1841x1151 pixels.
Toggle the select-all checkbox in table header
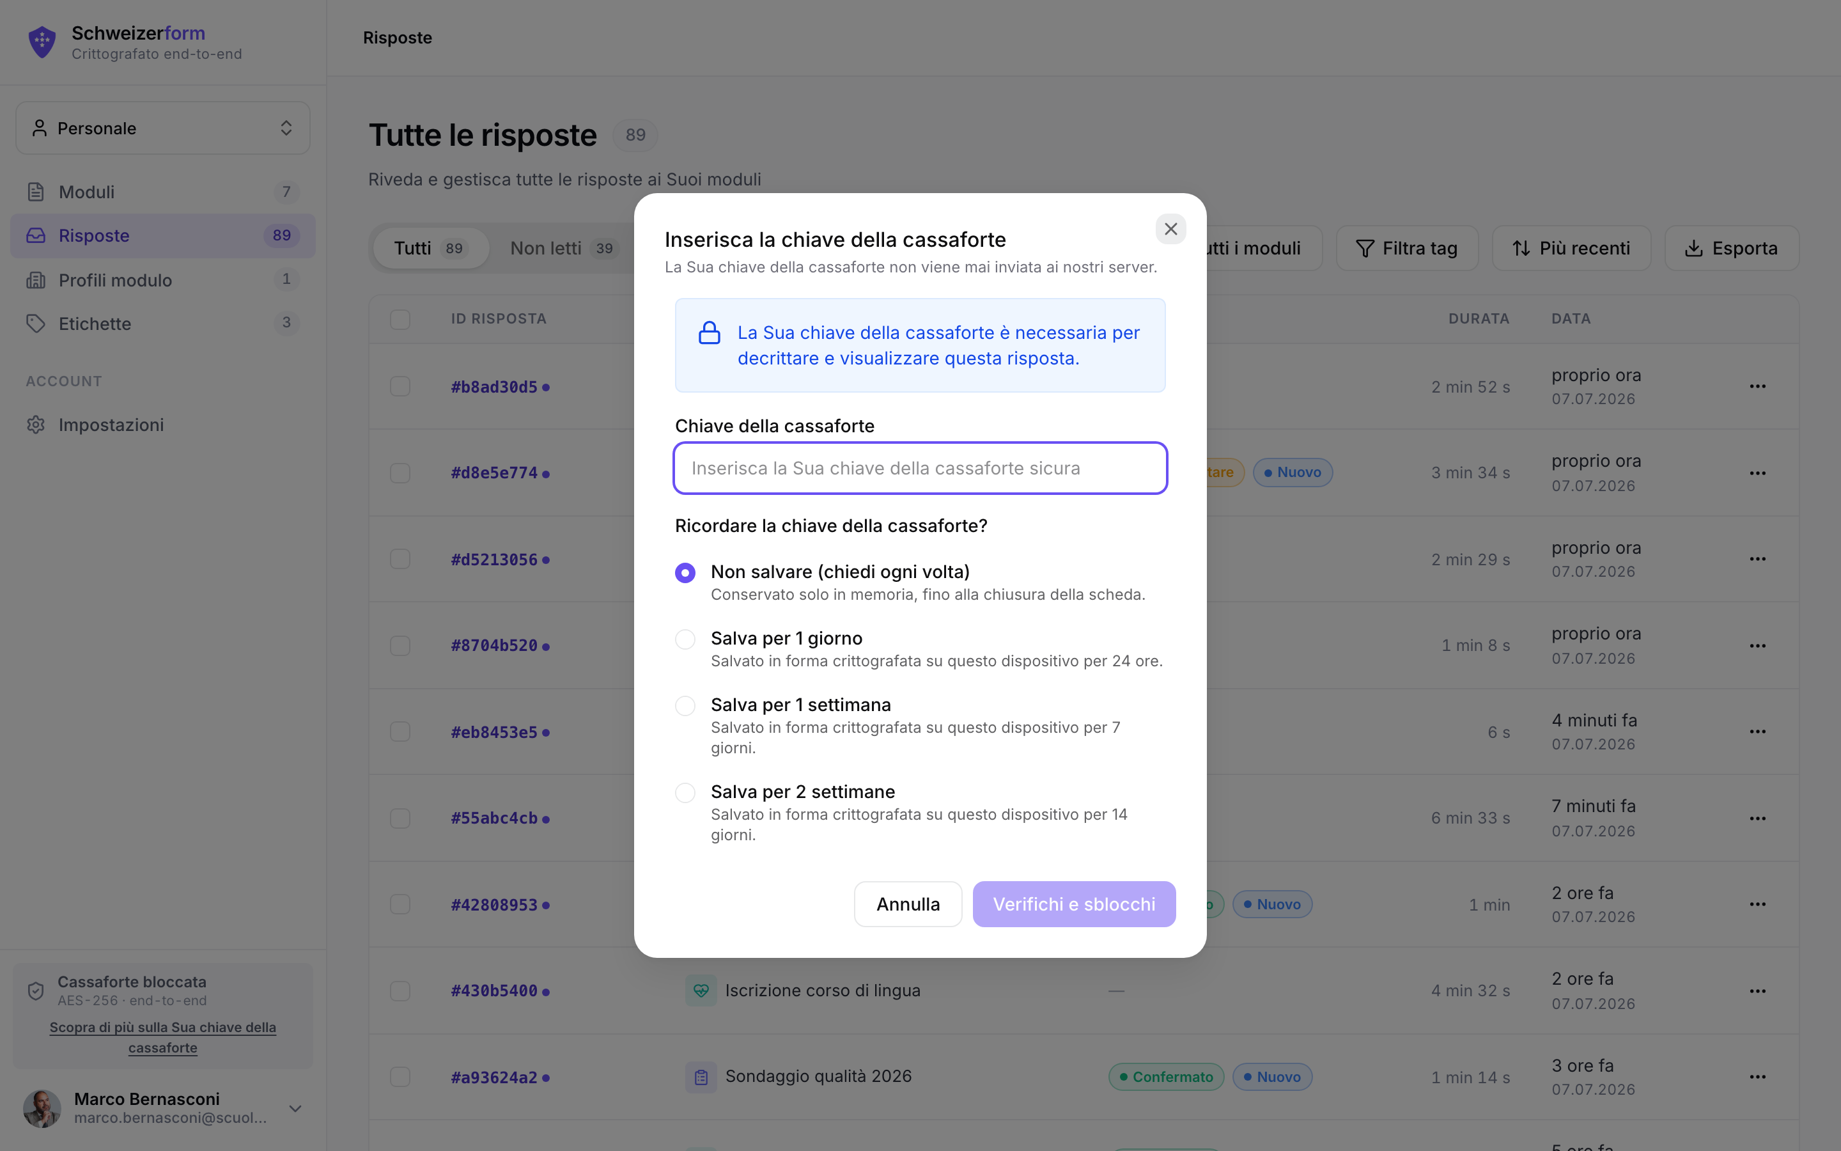(x=400, y=319)
